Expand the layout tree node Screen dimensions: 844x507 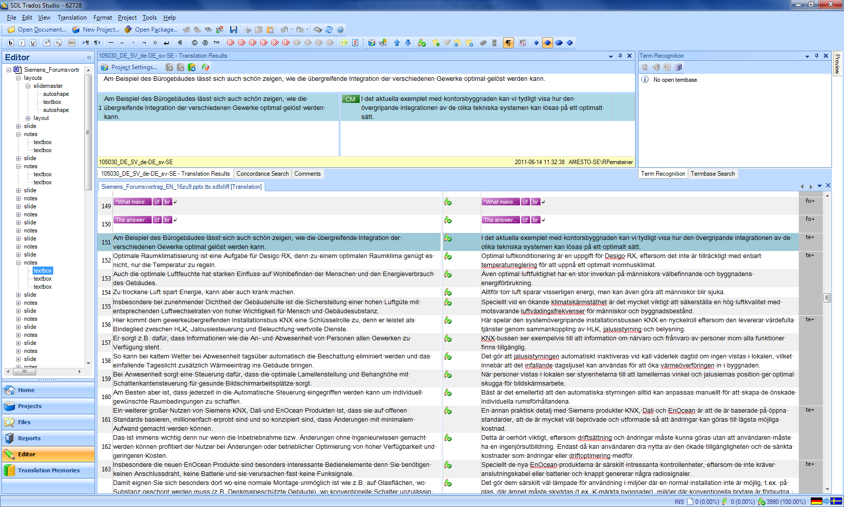28,118
